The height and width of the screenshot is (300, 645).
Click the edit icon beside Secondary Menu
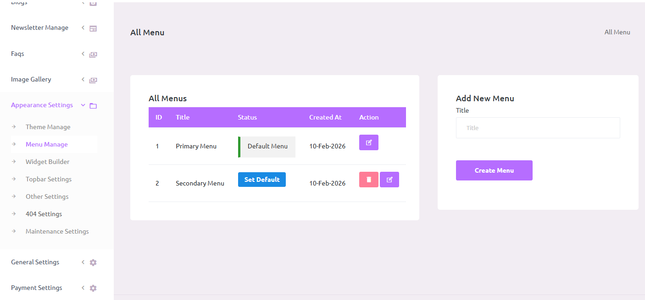click(389, 179)
